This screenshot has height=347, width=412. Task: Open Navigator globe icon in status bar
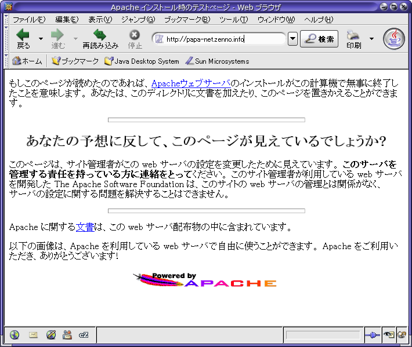(x=15, y=335)
